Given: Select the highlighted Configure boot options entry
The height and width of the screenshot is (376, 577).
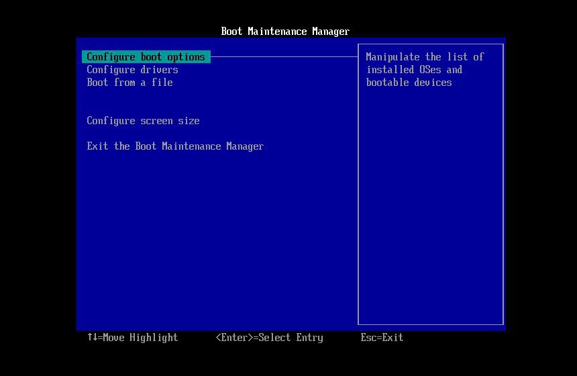Looking at the screenshot, I should (x=146, y=57).
